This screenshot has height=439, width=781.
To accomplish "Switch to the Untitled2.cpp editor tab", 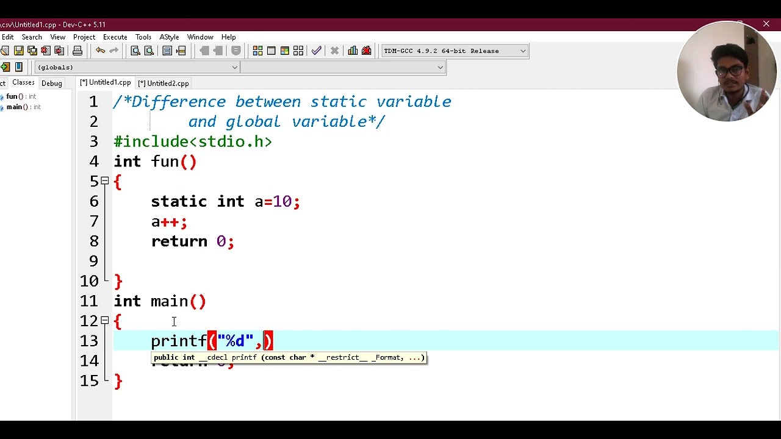I will (x=164, y=84).
